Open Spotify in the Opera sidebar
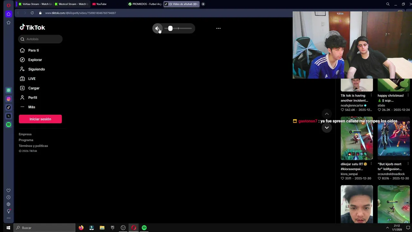 [x=9, y=125]
